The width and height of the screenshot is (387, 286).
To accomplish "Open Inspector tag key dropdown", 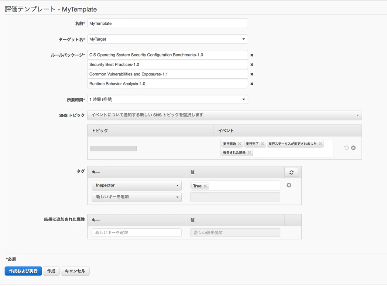I will coord(137,185).
